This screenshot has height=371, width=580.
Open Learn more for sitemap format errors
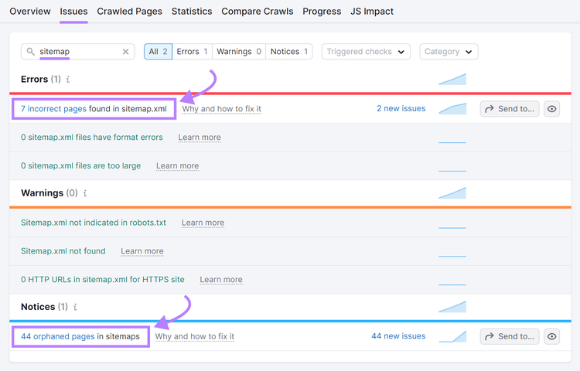tap(200, 138)
